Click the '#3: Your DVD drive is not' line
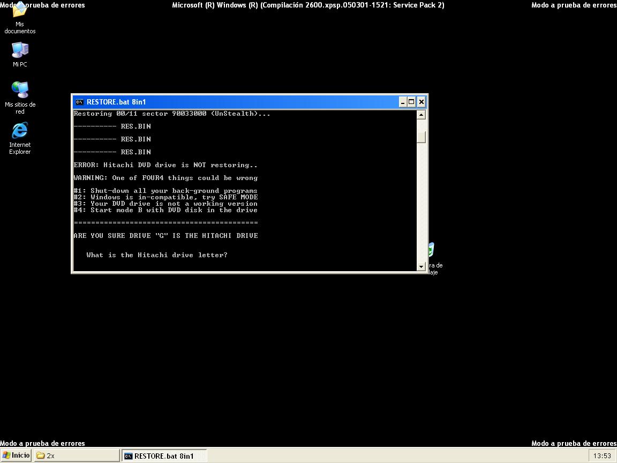 coord(165,204)
